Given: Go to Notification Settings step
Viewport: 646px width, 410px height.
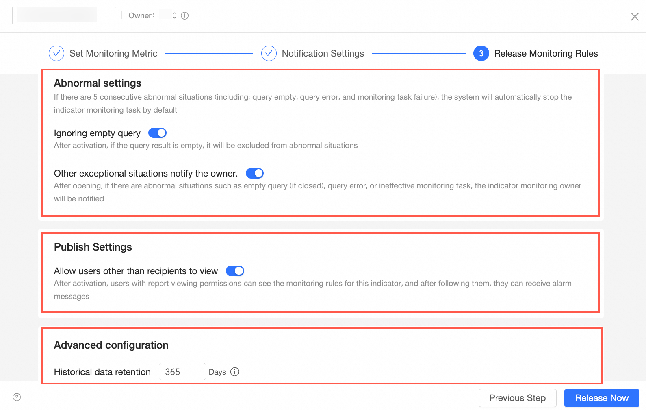Looking at the screenshot, I should point(323,53).
